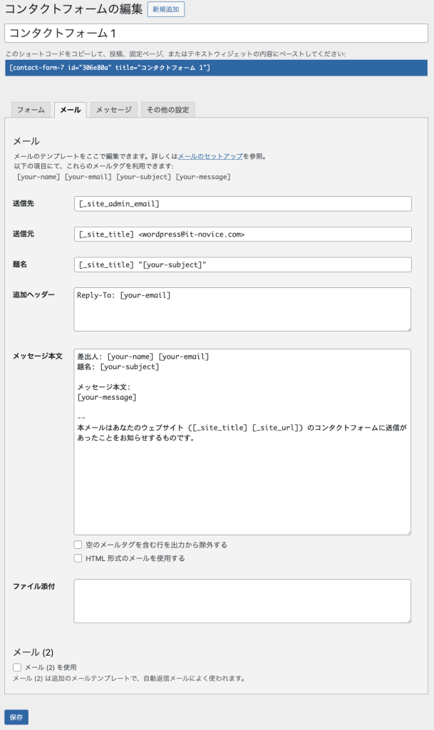
Task: Open the その他の設定 tab
Action: 168,110
